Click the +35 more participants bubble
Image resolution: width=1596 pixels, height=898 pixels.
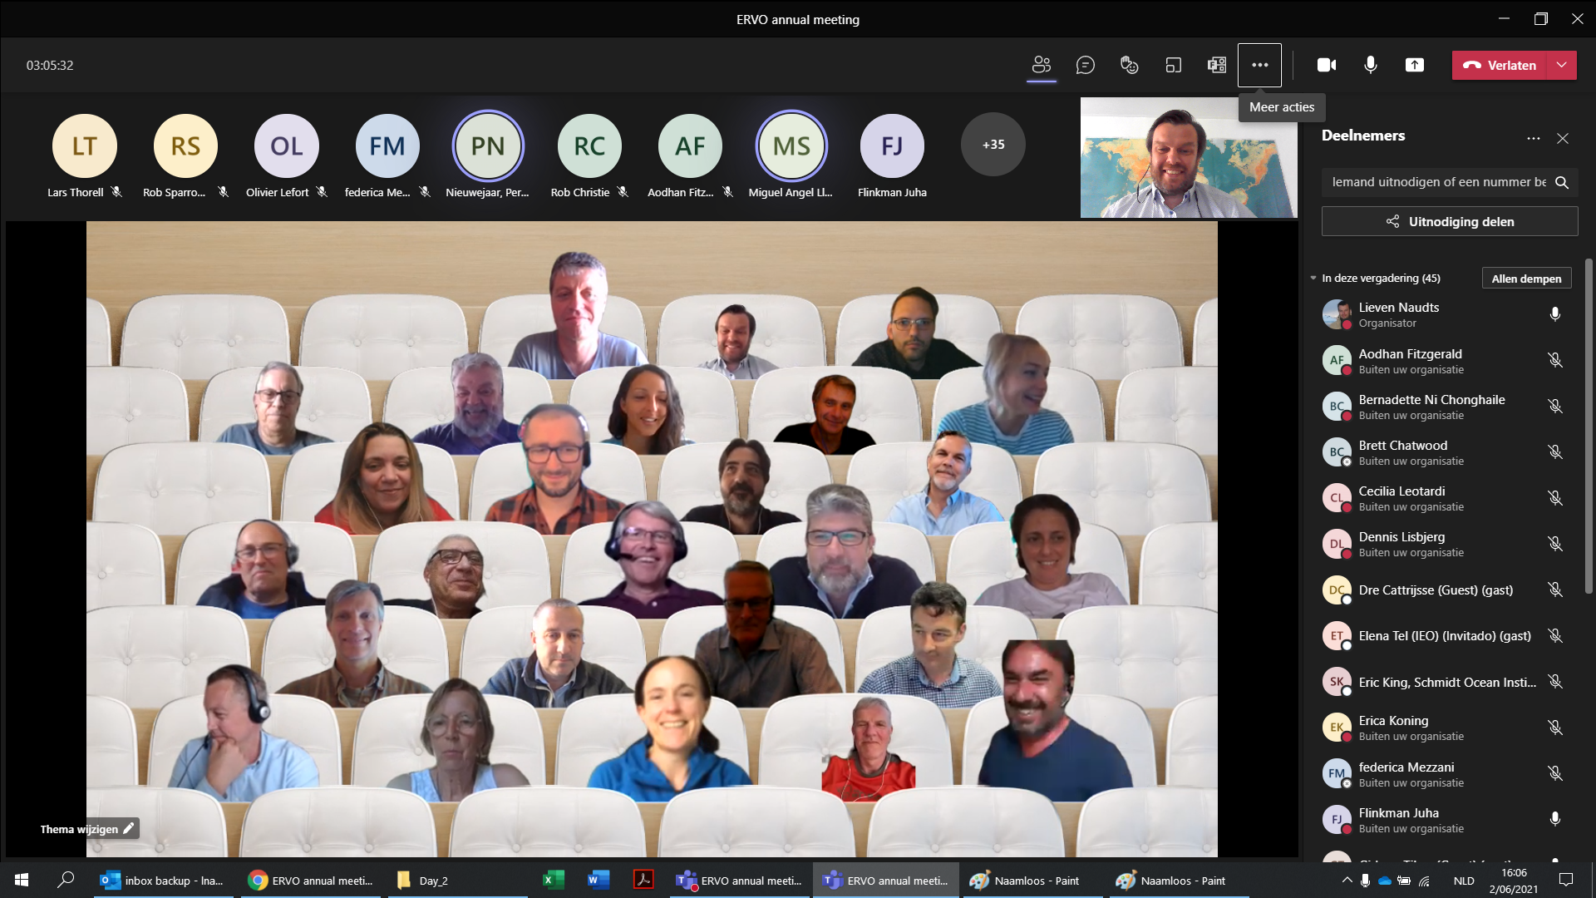tap(993, 145)
